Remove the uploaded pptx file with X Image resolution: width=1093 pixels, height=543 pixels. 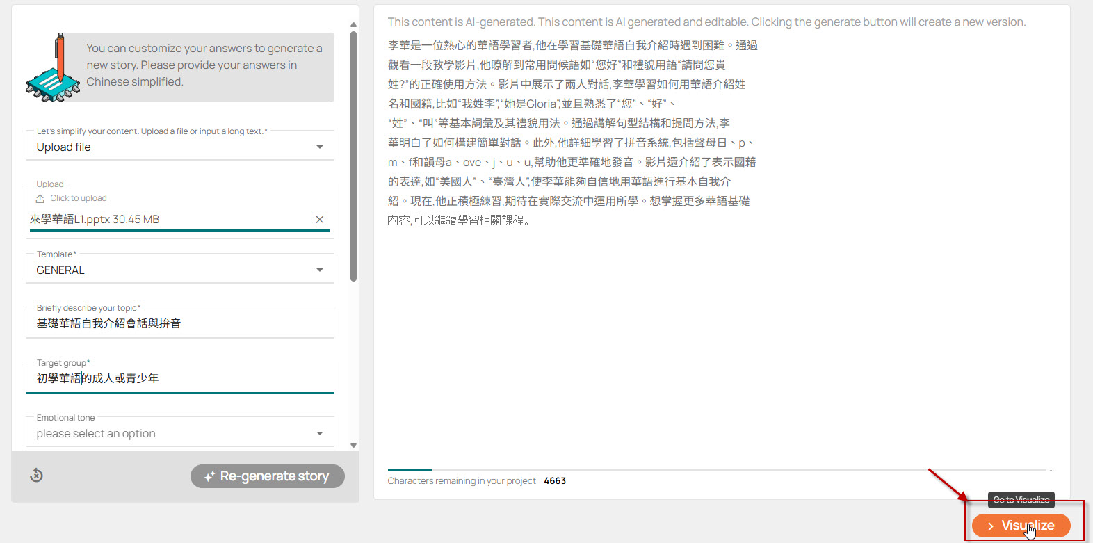coord(320,220)
